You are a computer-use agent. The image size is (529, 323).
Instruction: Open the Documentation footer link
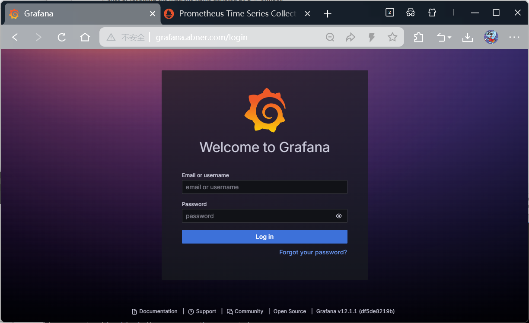155,311
